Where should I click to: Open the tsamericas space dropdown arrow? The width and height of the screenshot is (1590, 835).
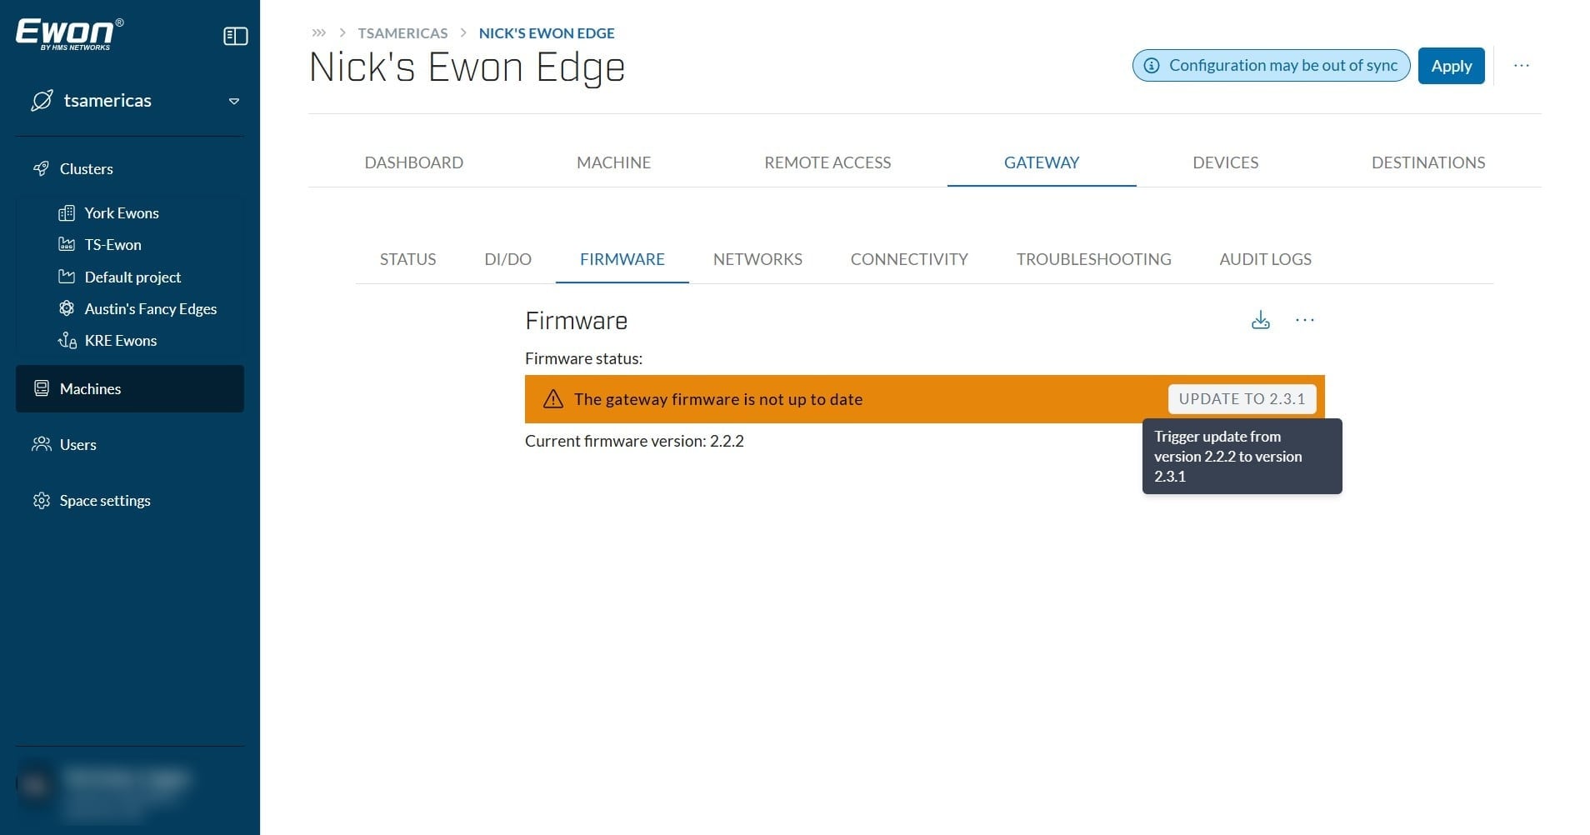coord(234,101)
